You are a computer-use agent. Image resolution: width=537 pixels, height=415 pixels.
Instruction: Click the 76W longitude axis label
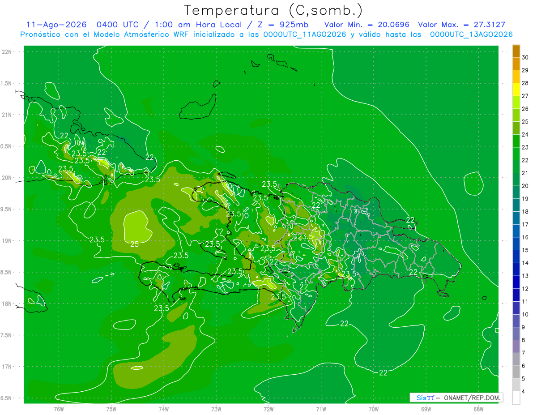tap(59, 409)
